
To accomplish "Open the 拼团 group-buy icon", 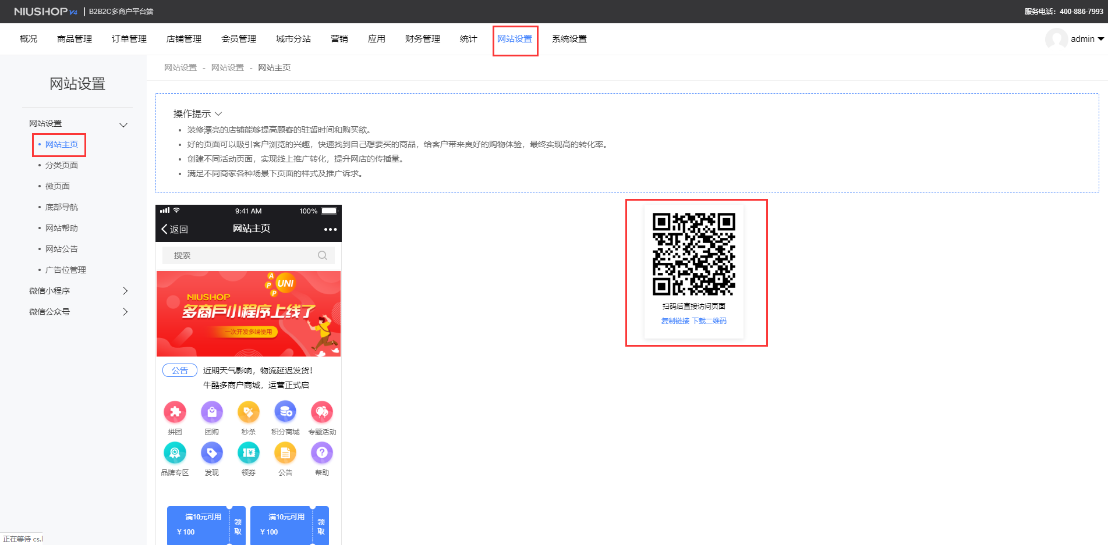I will pos(175,412).
